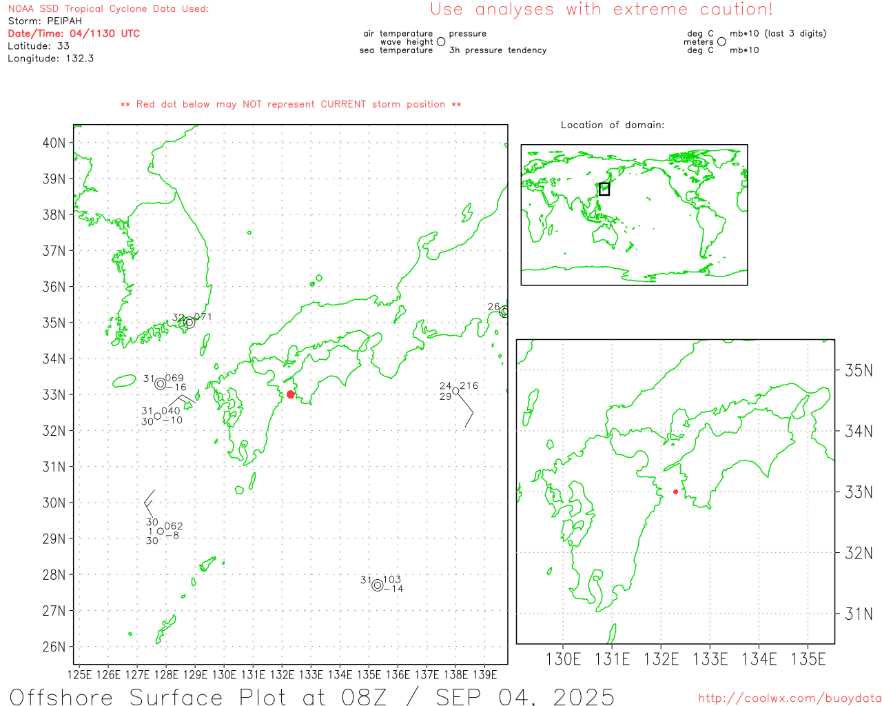
Task: Click the 'NOAA SSD Tropical Cyclone Data Used:' heading
Action: [108, 9]
